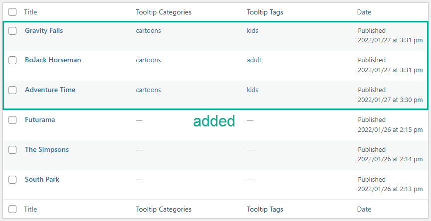Toggle the select-all checkbox in footer
The width and height of the screenshot is (431, 221).
pyautogui.click(x=12, y=209)
